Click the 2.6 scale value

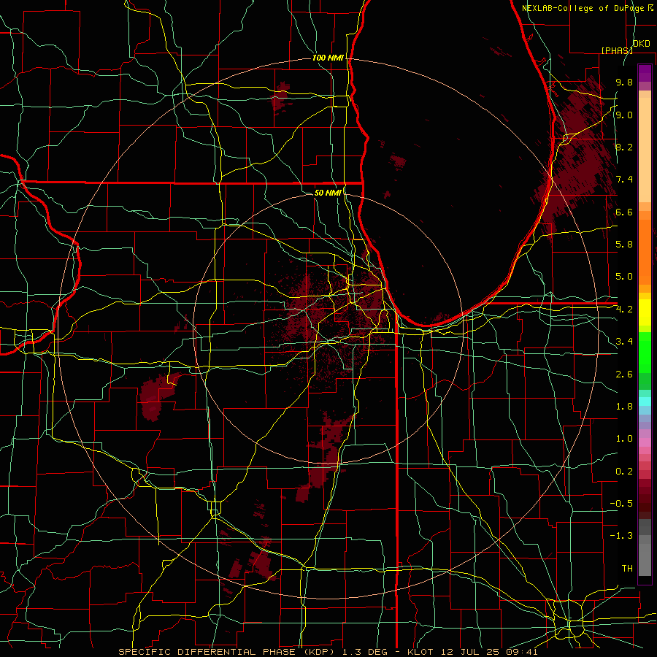pyautogui.click(x=624, y=374)
